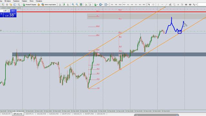
Task: Select the M1 timeframe
Action: click(112, 5)
